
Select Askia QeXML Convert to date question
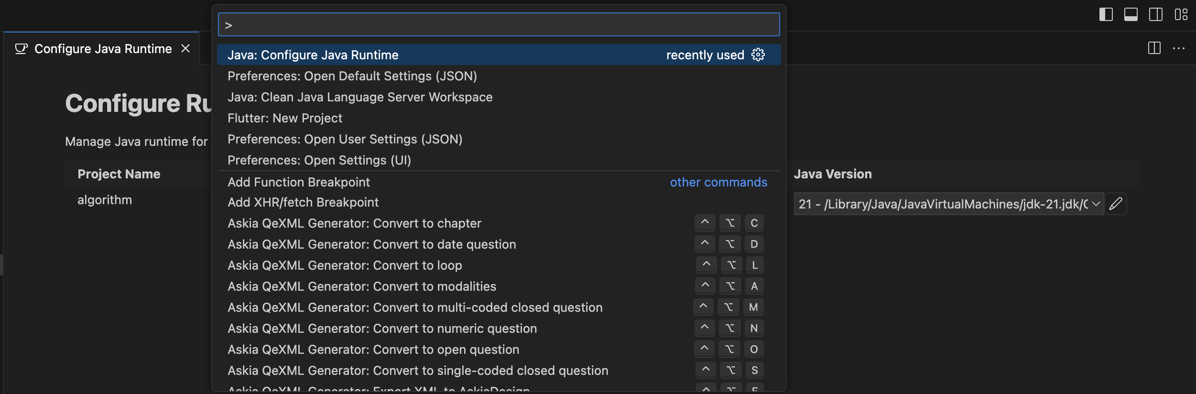pos(499,244)
